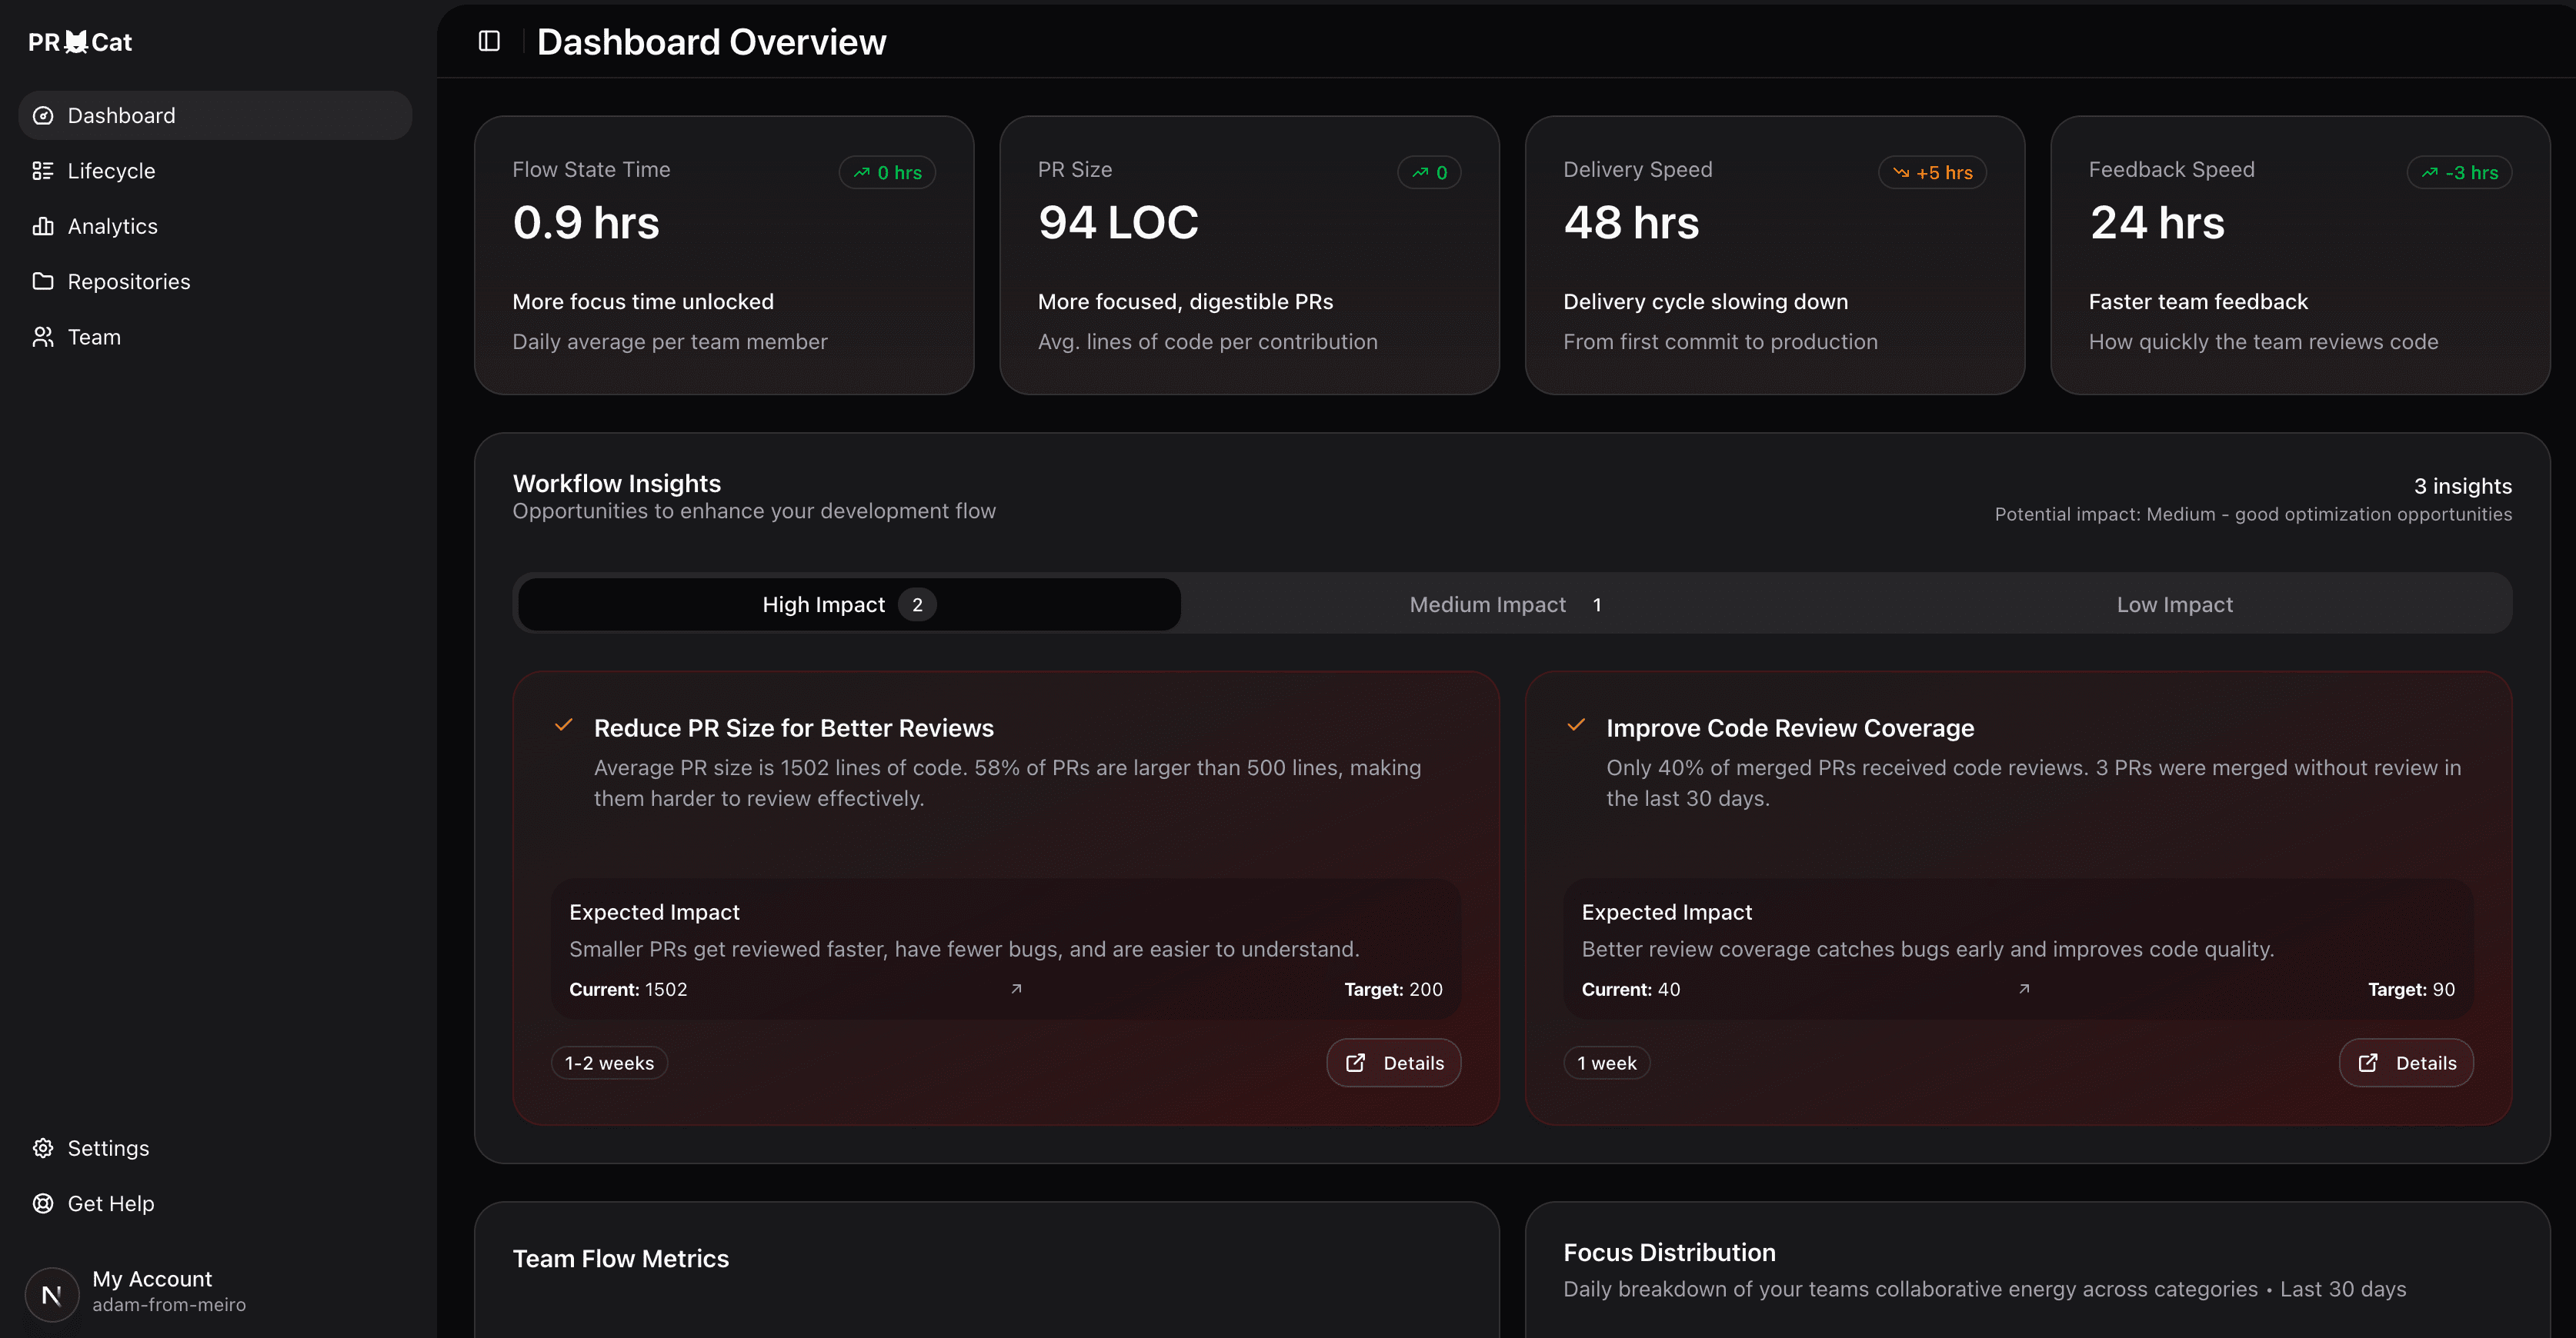Expand the Current 40 metric arrow
The image size is (2576, 1338).
[x=2024, y=988]
